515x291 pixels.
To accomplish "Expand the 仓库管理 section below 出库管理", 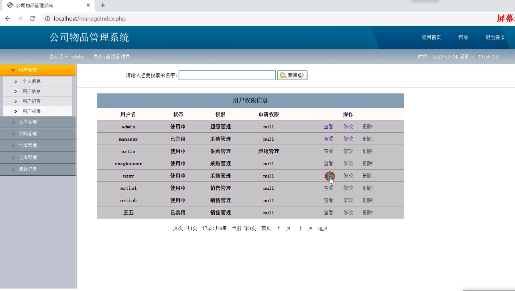I will coord(38,158).
